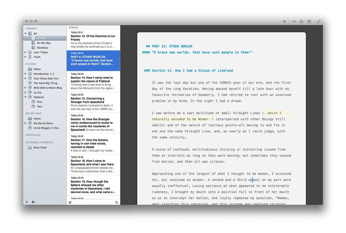This screenshot has width=346, height=233.
Task: Click the La Isla group icon
Action: [30, 92]
